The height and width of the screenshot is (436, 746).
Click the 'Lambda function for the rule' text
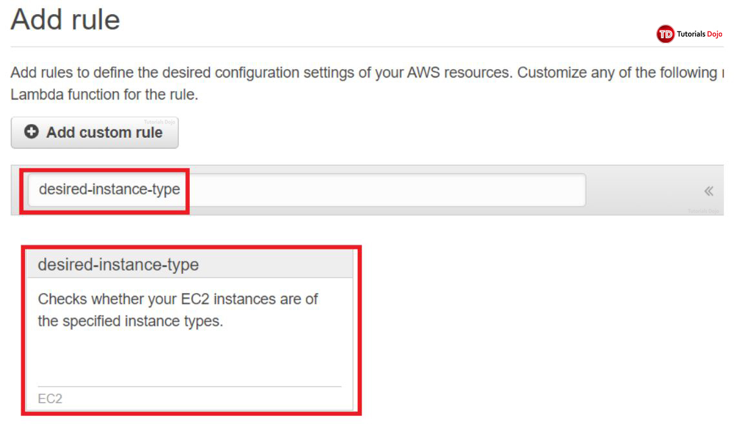pyautogui.click(x=103, y=94)
